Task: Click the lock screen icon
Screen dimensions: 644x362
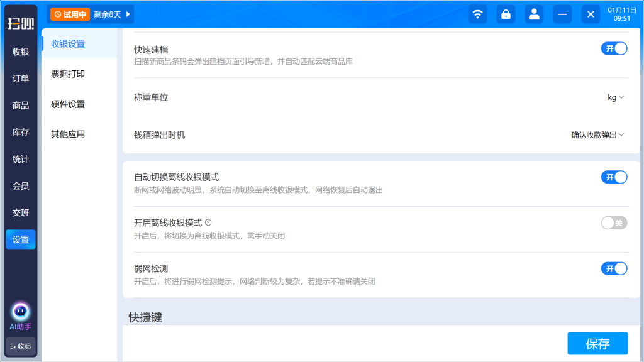Action: [x=506, y=14]
